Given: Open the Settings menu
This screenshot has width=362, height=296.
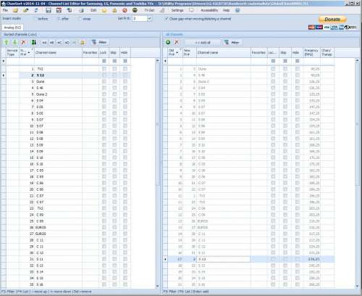Looking at the screenshot, I should click(x=177, y=10).
